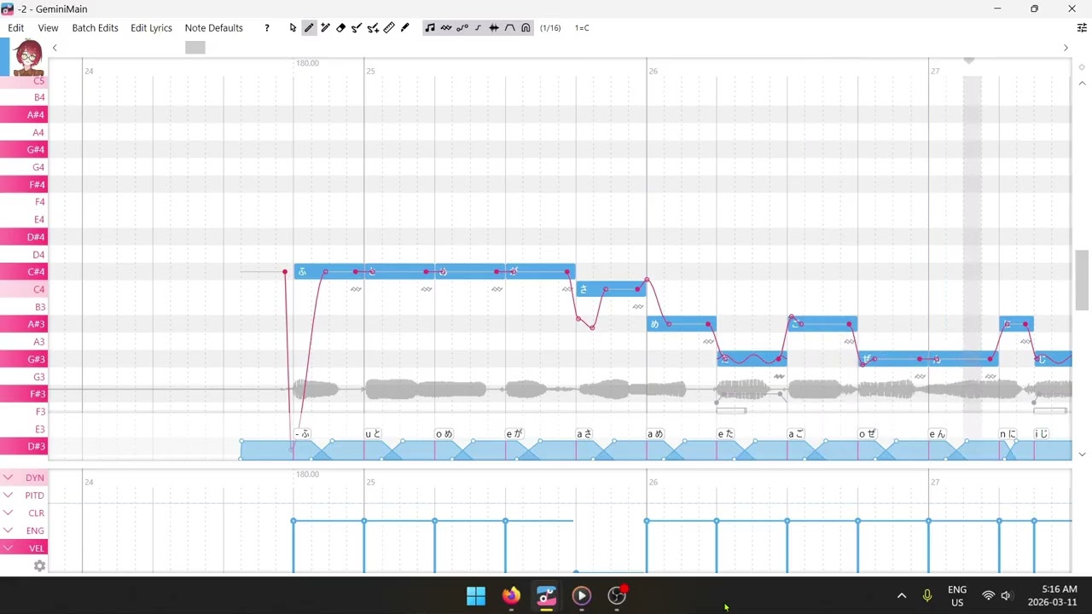The width and height of the screenshot is (1092, 614).
Task: Click scroll-left arrow above piano roll
Action: pos(55,48)
